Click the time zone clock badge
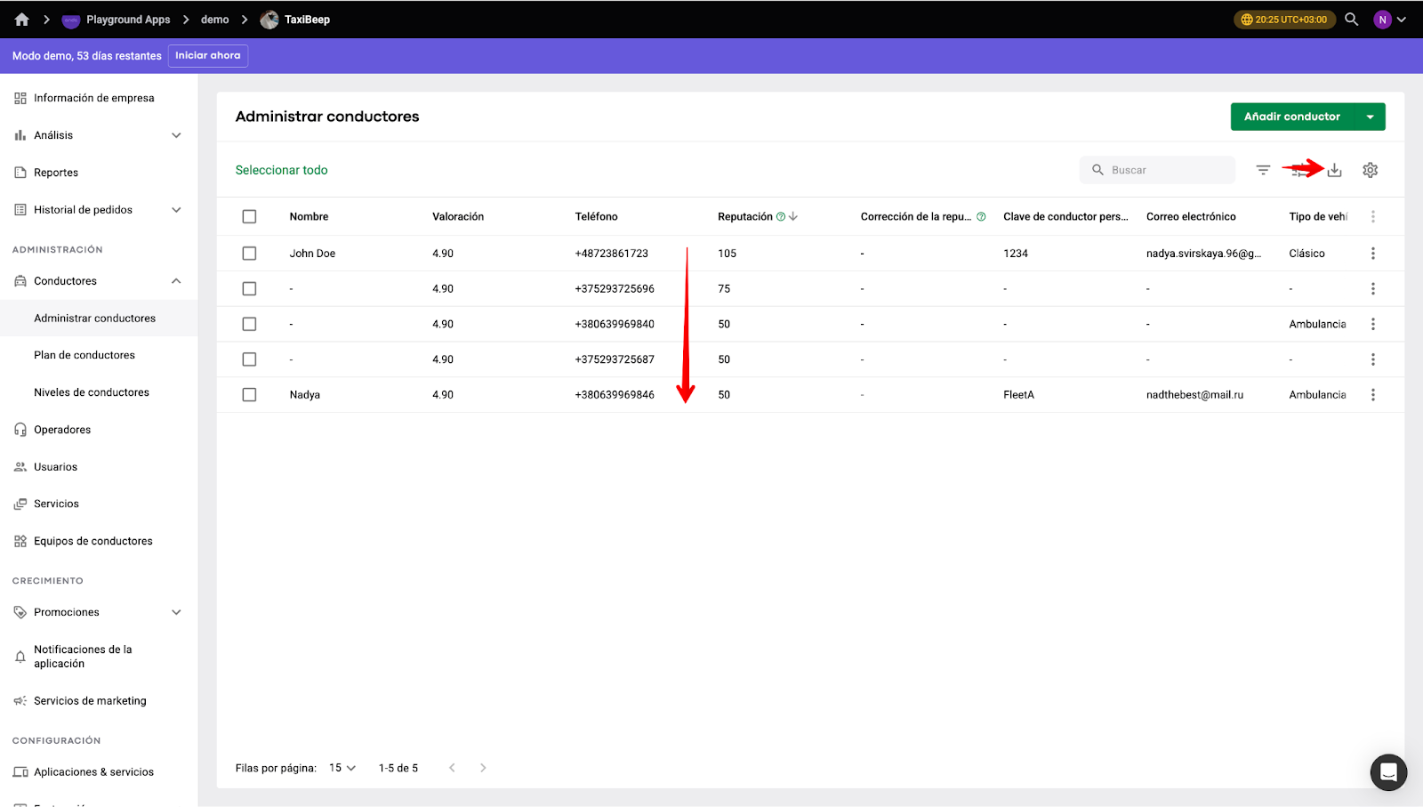The width and height of the screenshot is (1423, 807). point(1284,20)
